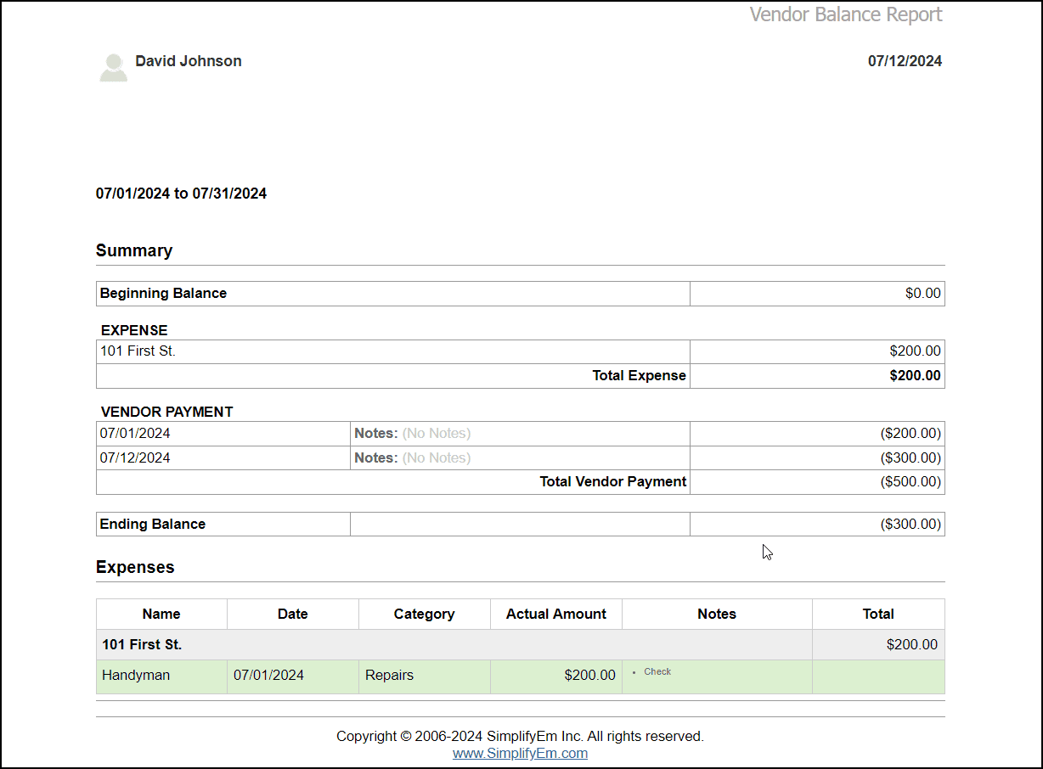Click the Date column header in Expenses table
1043x769 pixels.
click(292, 614)
